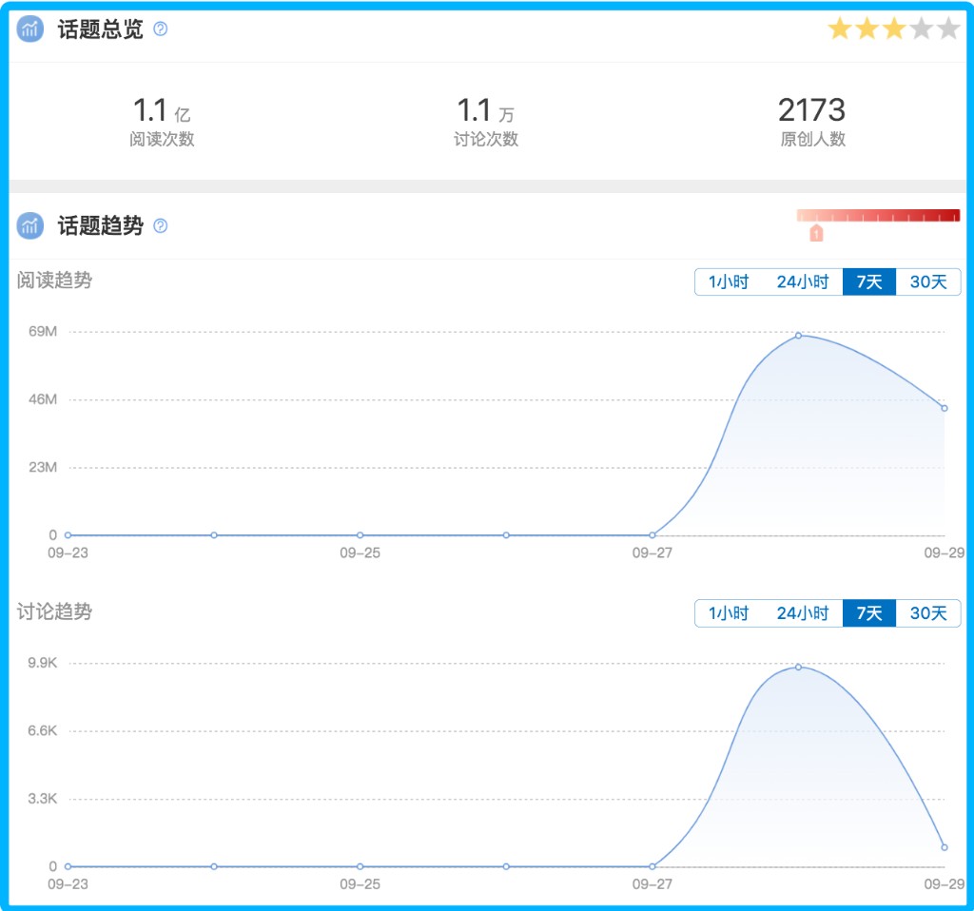Screen dimensions: 974x911
Task: Click the heat level marker on red bar
Action: point(815,233)
